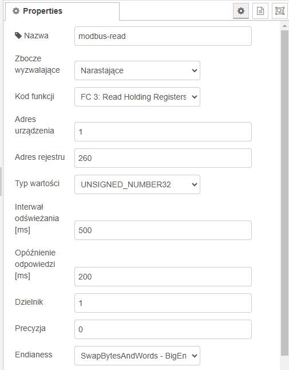Open node properties gear icon

click(x=241, y=11)
